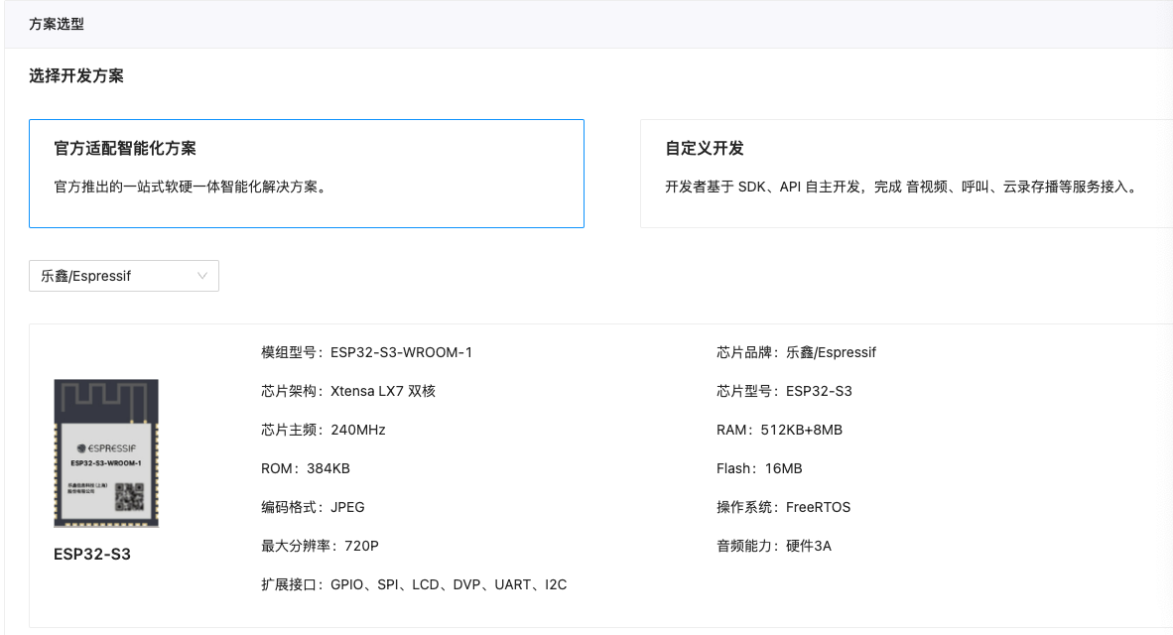
Task: Click 芯片架构：Xtensa LX7 双核 text
Action: pos(348,391)
